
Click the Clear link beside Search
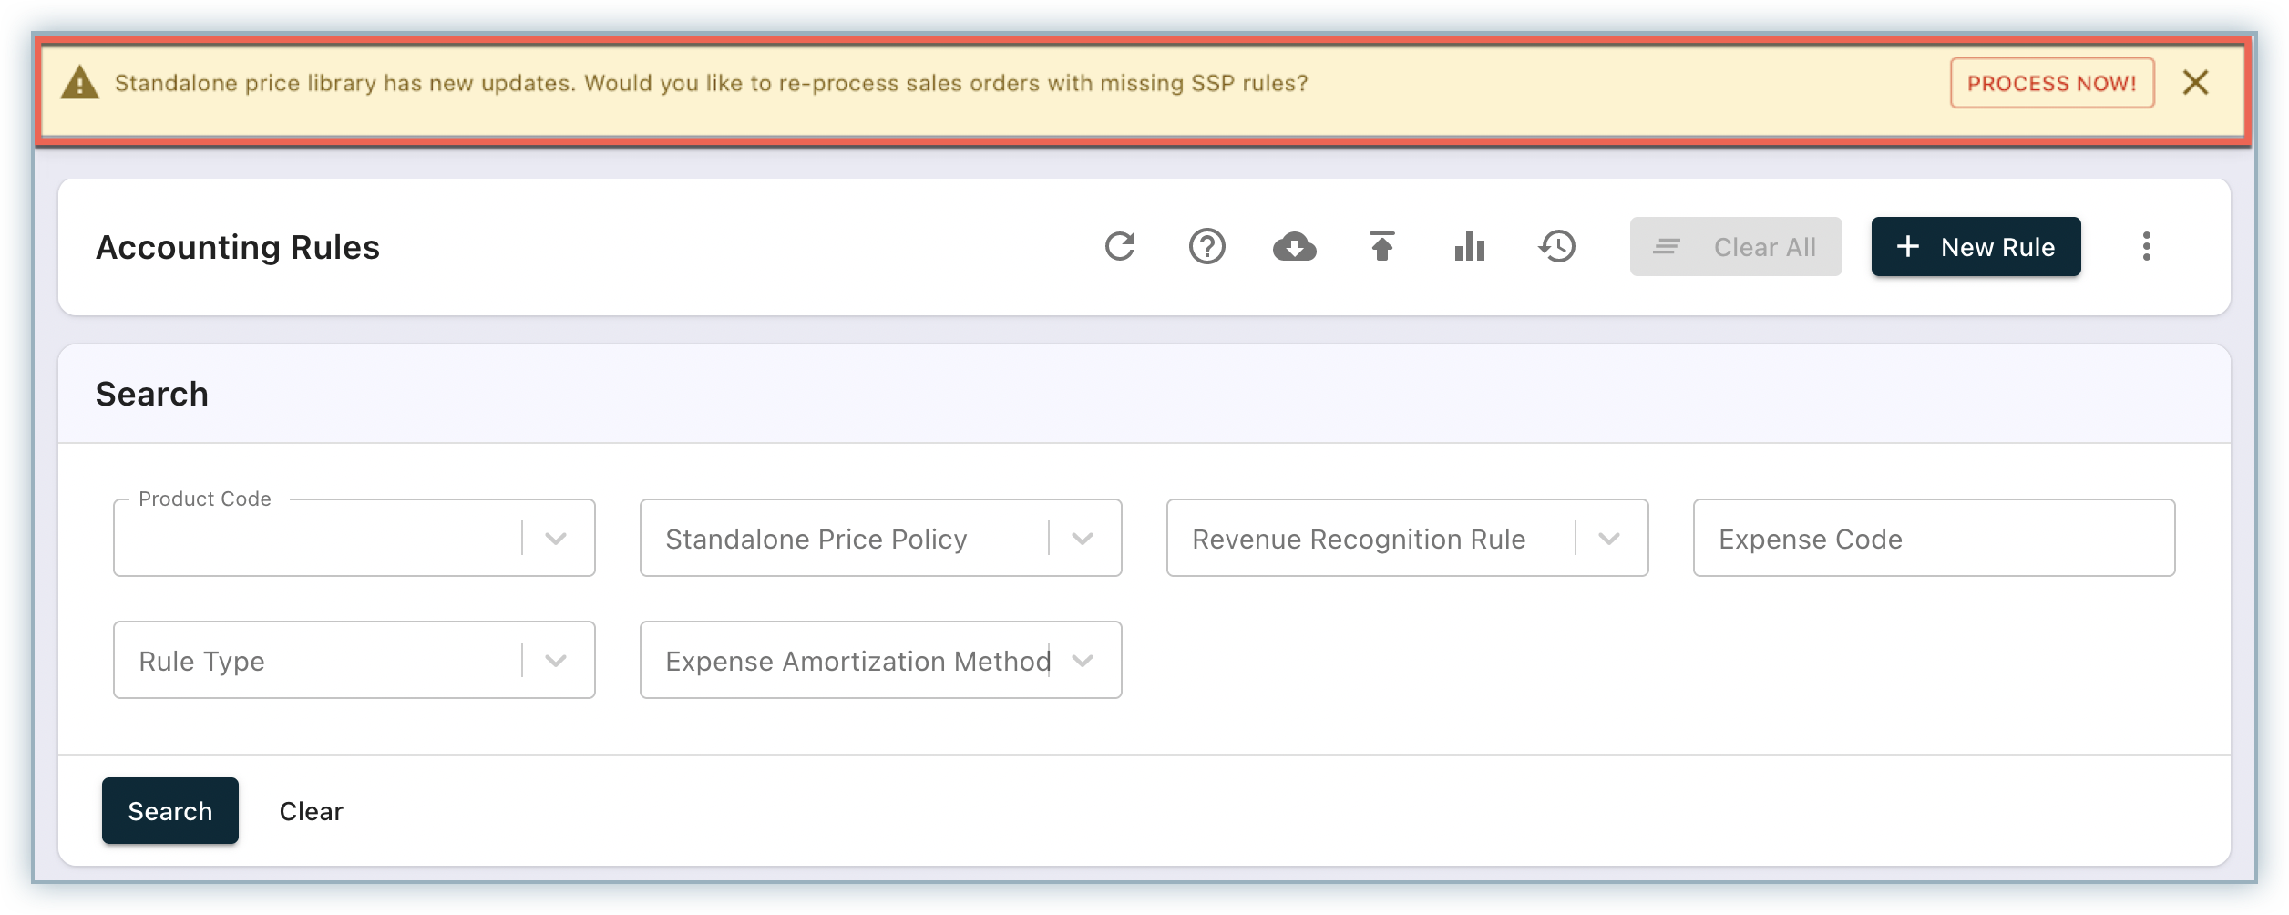click(x=311, y=811)
